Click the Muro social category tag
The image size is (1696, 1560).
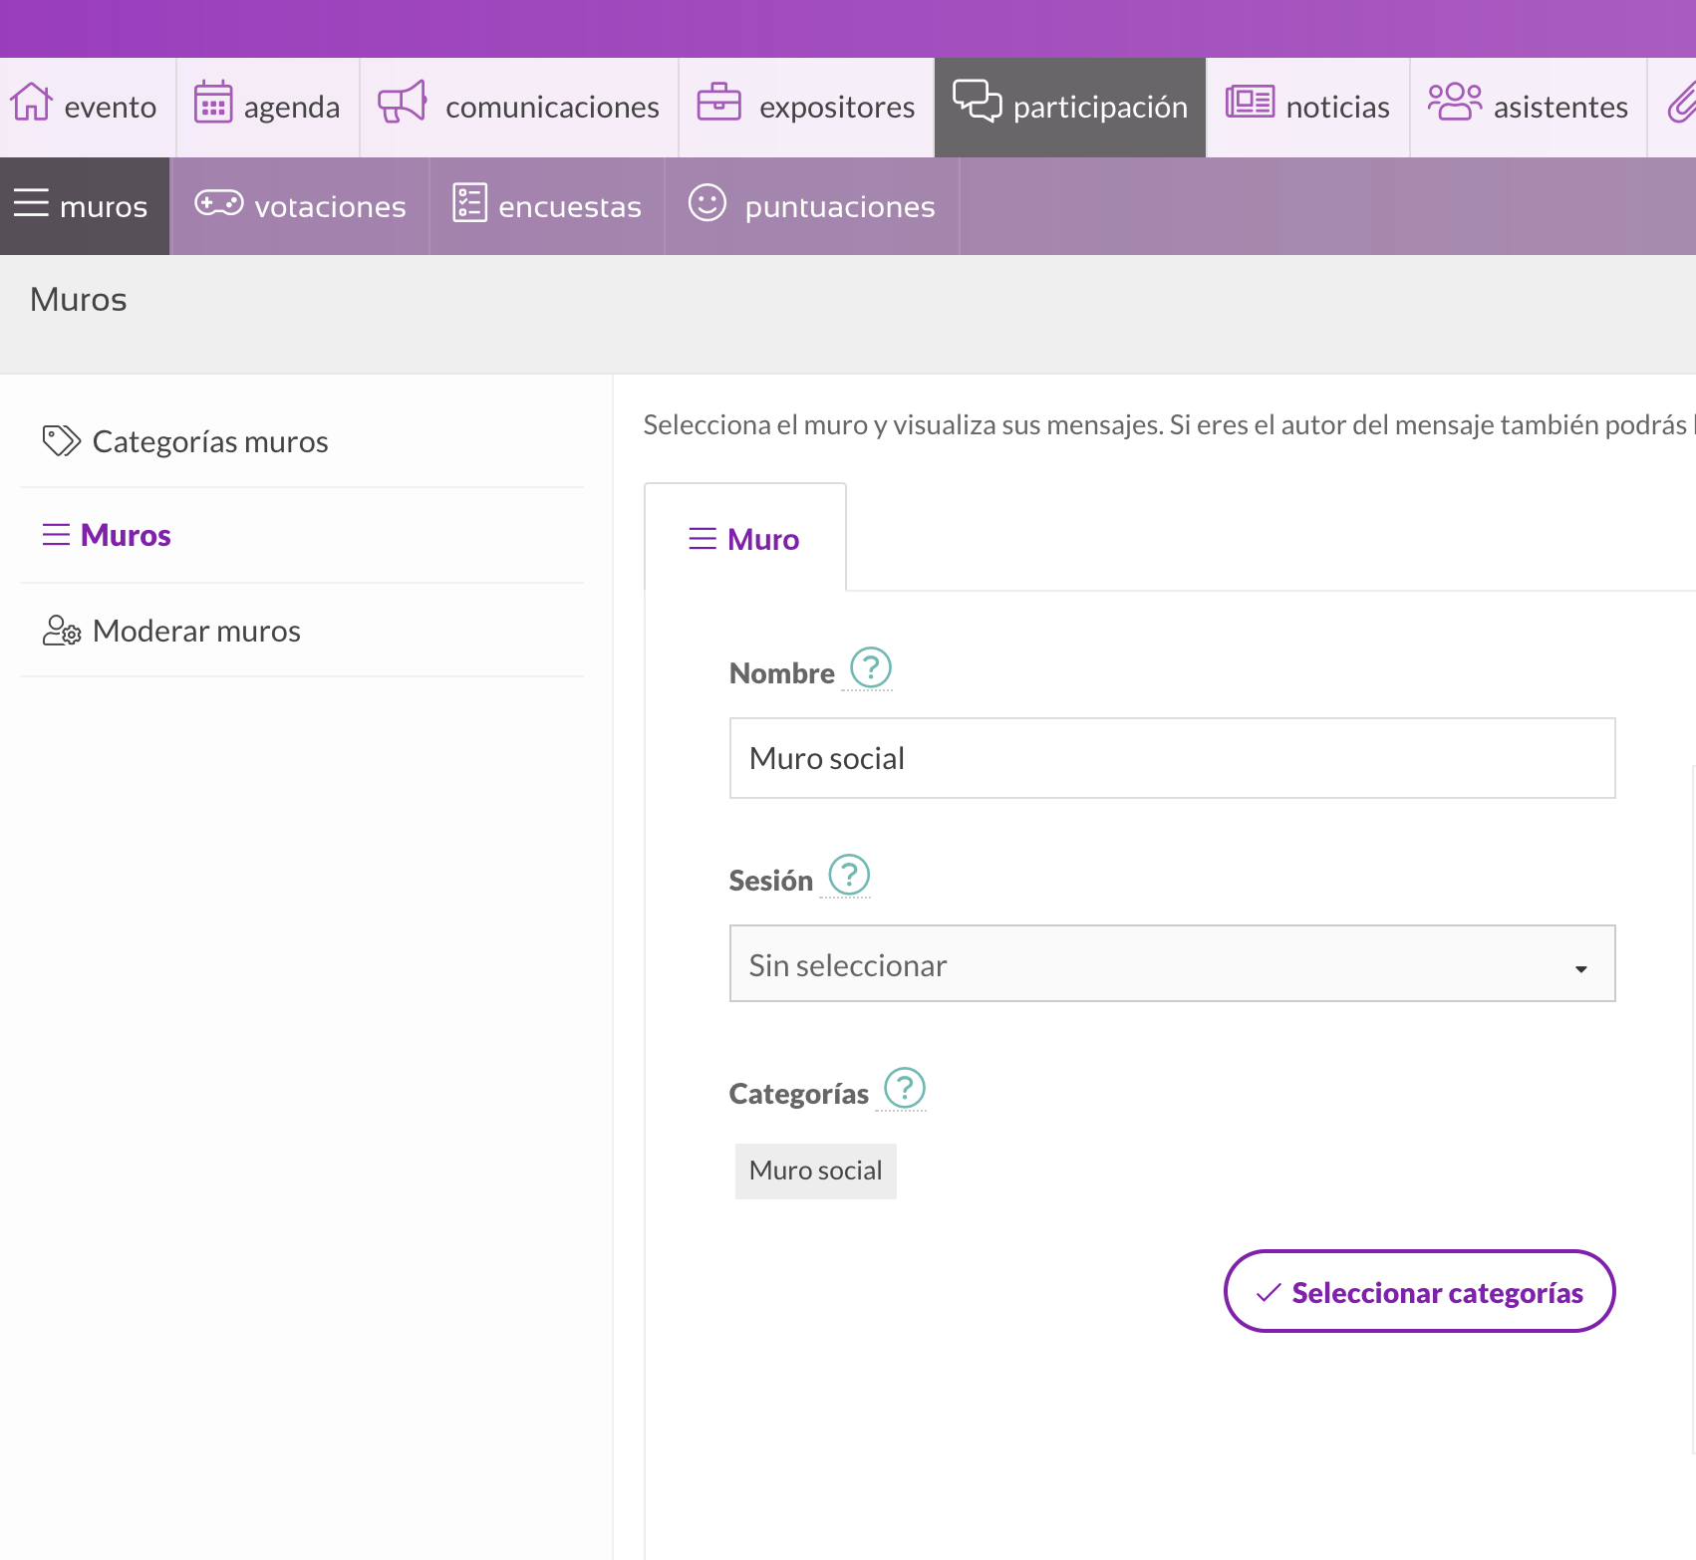point(815,1170)
